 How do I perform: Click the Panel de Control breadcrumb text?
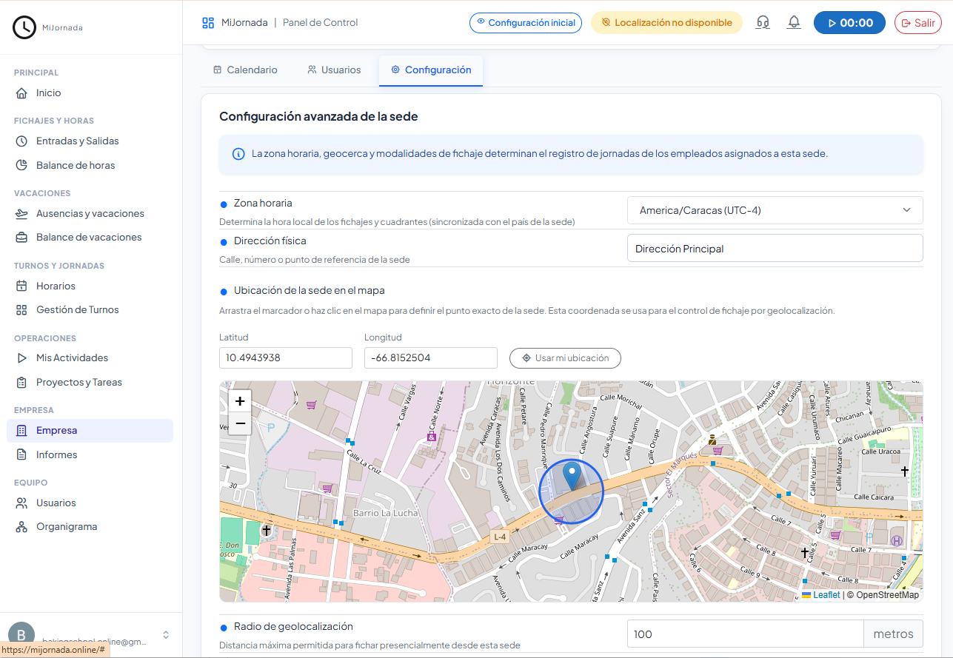click(x=320, y=23)
